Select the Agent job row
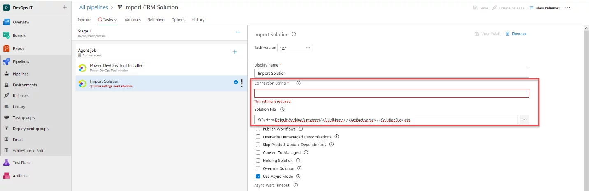The height and width of the screenshot is (191, 589). tap(161, 52)
